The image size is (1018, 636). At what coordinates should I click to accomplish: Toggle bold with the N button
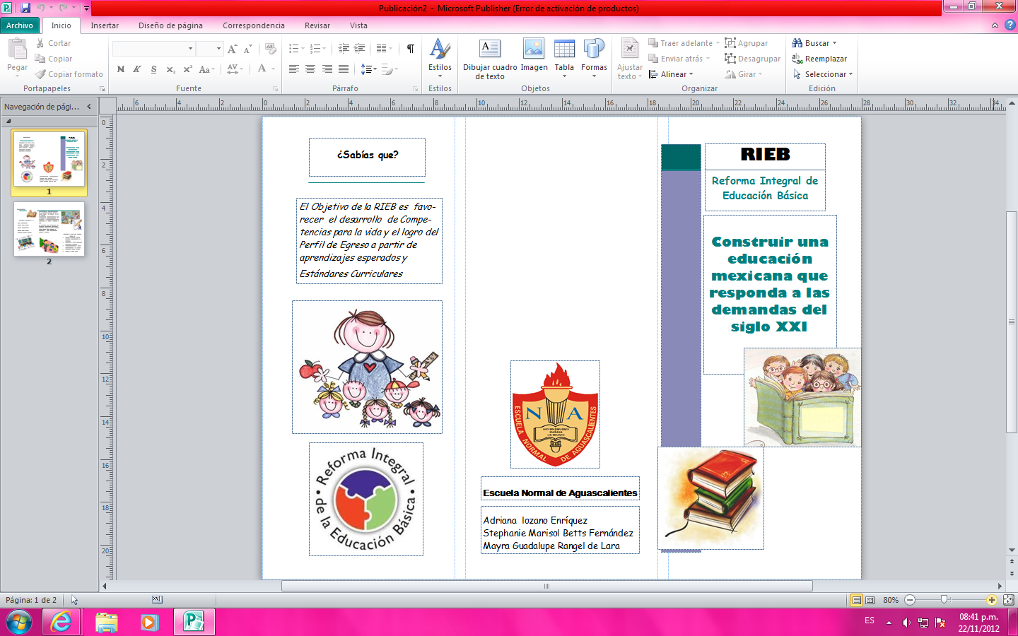[x=119, y=69]
